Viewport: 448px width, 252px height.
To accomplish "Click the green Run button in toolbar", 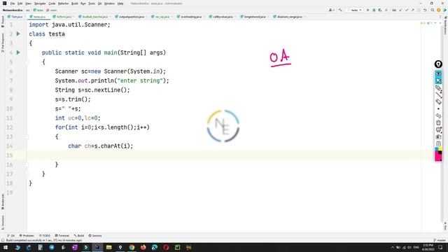I will (367, 10).
